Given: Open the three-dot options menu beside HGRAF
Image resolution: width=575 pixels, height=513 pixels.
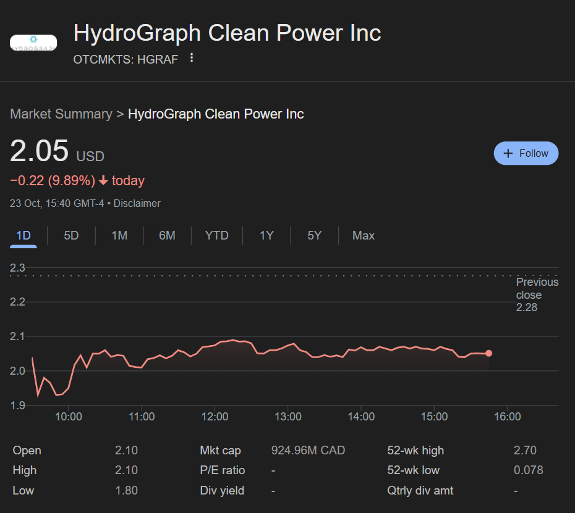Looking at the screenshot, I should tap(192, 58).
